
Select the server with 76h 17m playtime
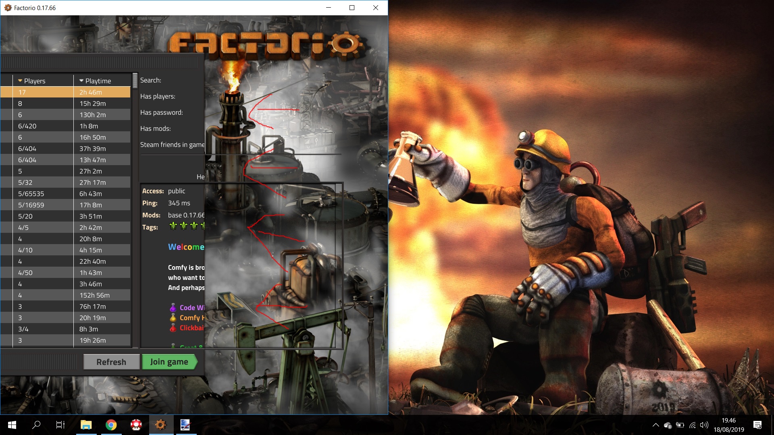pyautogui.click(x=65, y=307)
